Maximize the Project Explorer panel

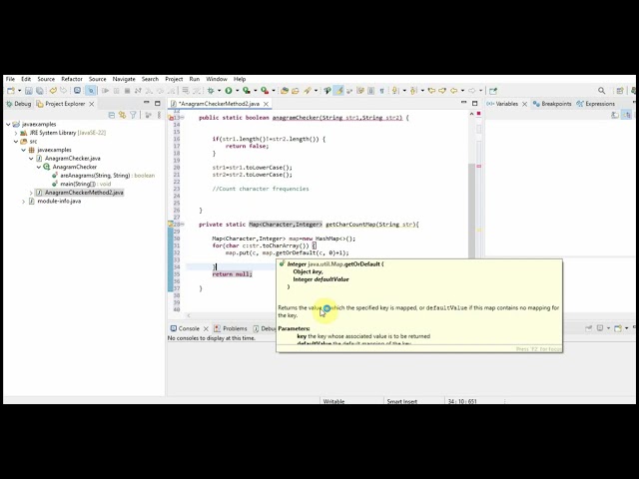pyautogui.click(x=158, y=104)
